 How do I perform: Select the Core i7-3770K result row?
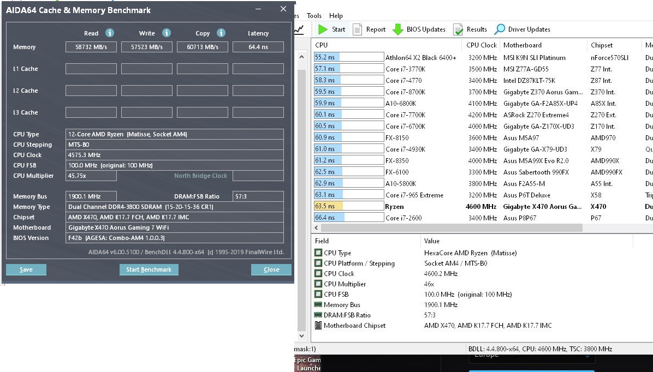click(482, 69)
